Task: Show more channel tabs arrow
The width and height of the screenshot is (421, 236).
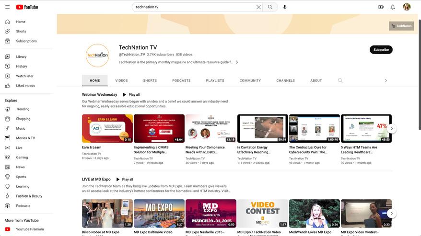Action: point(386,80)
